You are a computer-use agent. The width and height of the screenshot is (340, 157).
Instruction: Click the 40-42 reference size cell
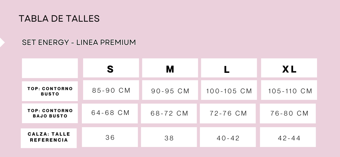(x=228, y=137)
